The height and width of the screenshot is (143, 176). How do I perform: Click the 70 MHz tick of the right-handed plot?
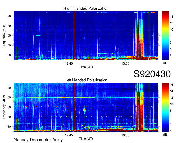point(9,16)
